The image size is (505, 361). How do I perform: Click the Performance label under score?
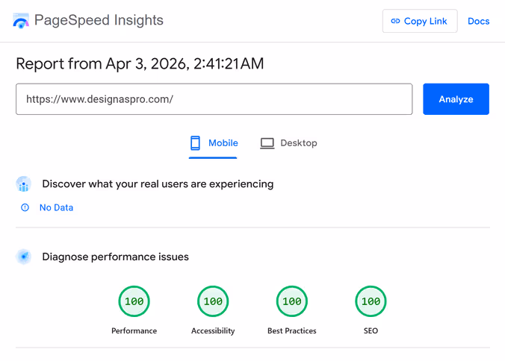click(134, 330)
